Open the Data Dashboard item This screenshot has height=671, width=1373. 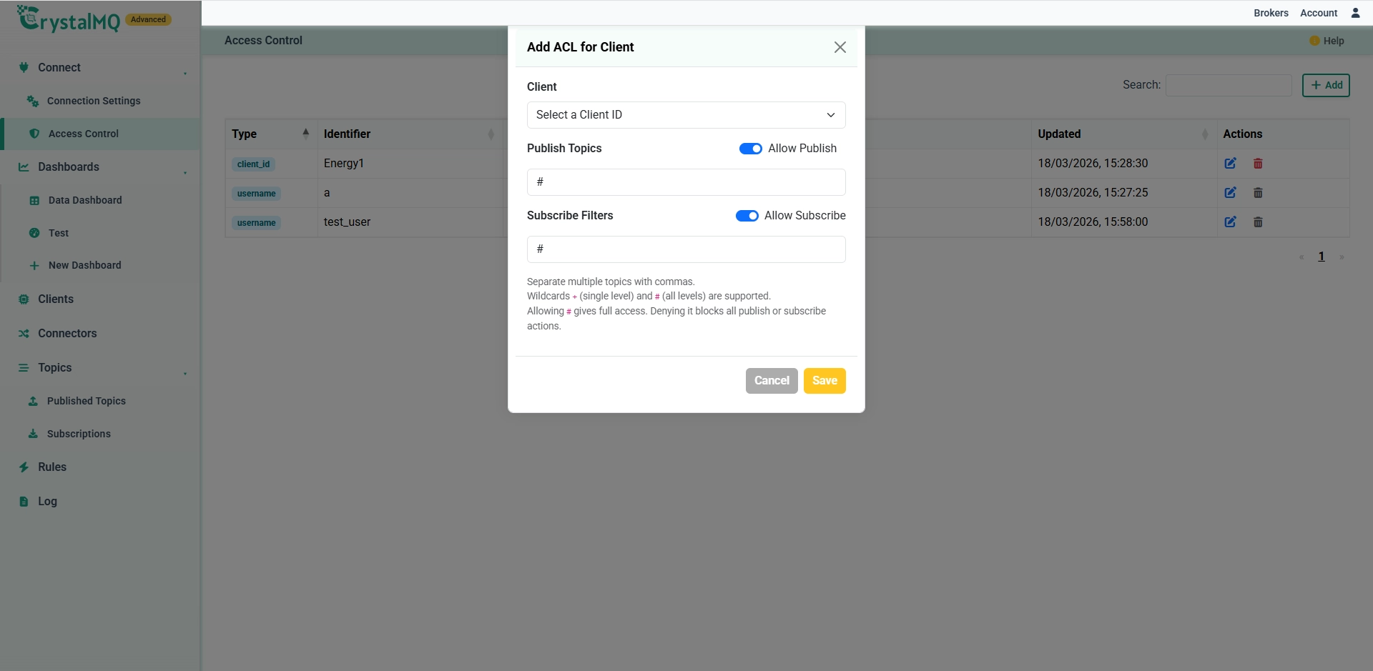click(x=85, y=200)
